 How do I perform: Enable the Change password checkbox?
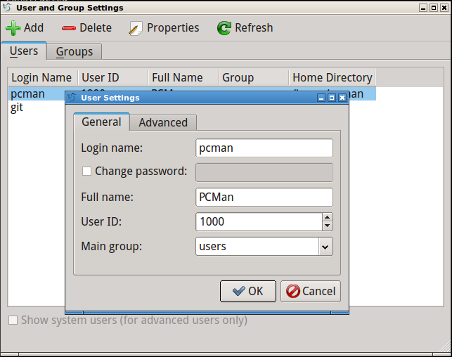(x=86, y=171)
